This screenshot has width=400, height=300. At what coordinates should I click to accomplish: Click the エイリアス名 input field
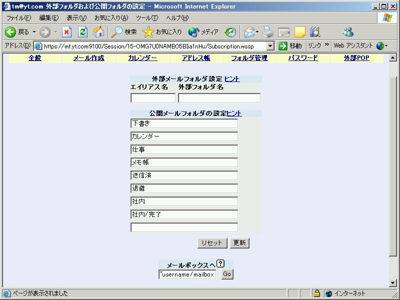tap(153, 98)
